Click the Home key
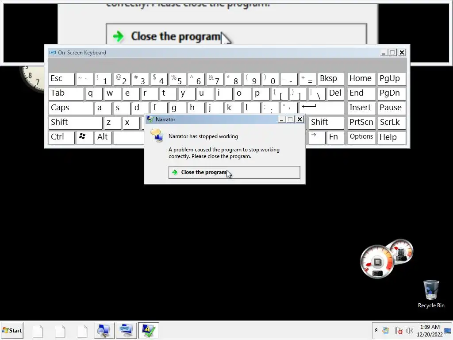Screen dimensions: 453x340 pos(361,79)
